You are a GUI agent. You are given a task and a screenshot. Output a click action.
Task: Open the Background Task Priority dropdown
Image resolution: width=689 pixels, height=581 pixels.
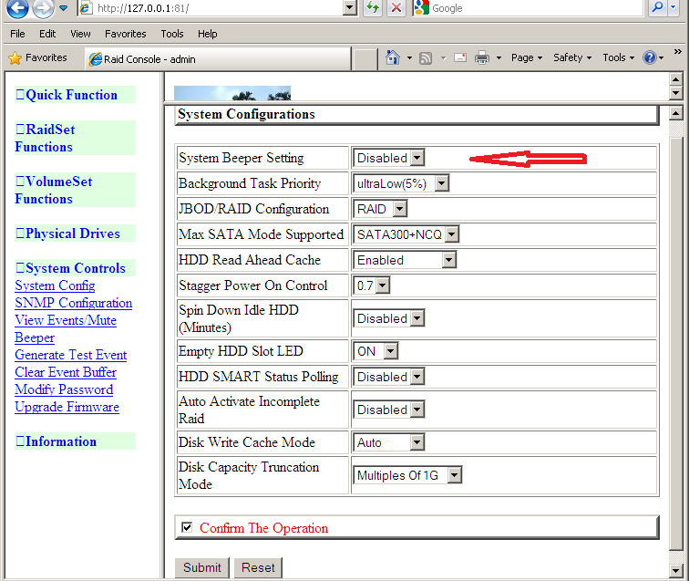click(x=401, y=183)
